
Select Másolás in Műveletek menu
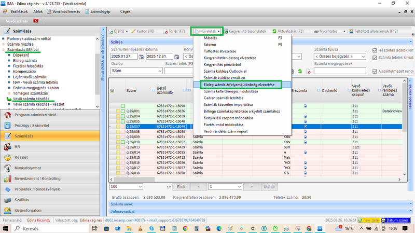(242, 38)
